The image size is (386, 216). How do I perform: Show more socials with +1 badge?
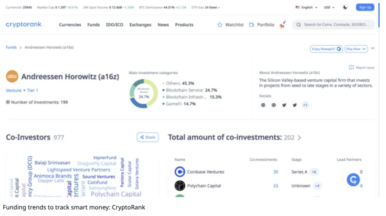[305, 105]
